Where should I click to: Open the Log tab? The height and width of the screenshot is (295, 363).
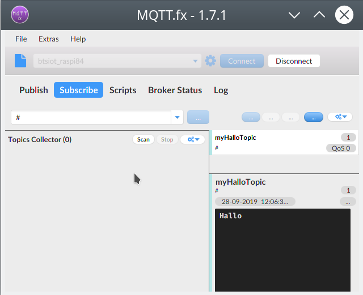click(221, 90)
